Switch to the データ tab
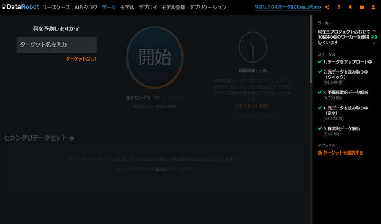Viewport: 381px width, 224px height. (x=109, y=8)
